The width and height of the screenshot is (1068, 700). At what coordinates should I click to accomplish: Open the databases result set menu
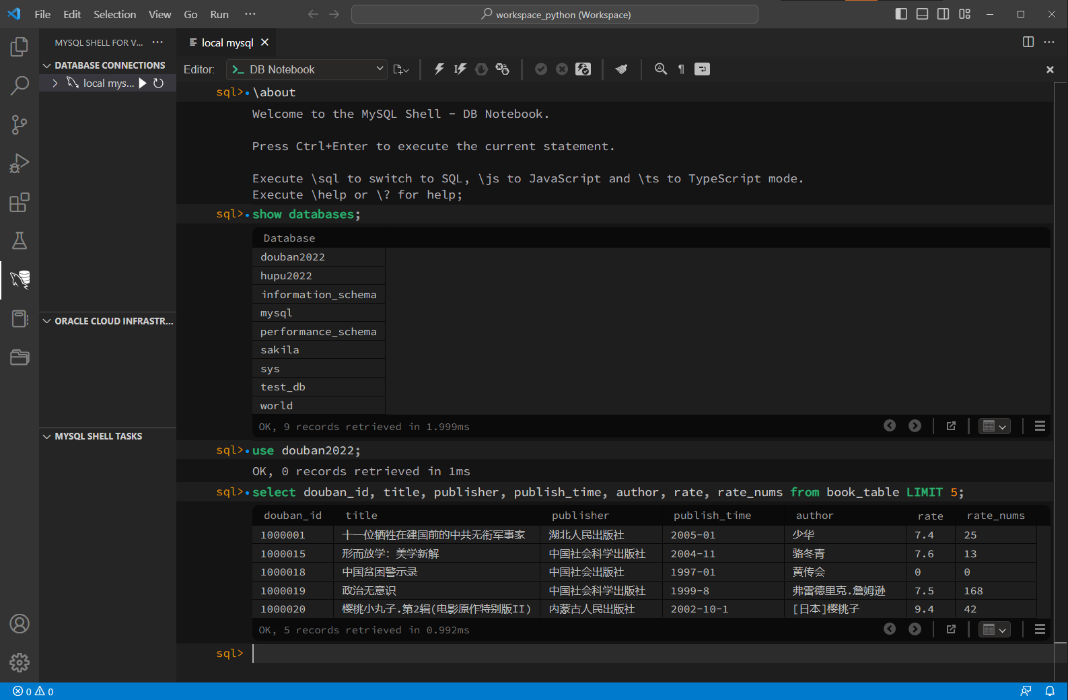(1040, 425)
